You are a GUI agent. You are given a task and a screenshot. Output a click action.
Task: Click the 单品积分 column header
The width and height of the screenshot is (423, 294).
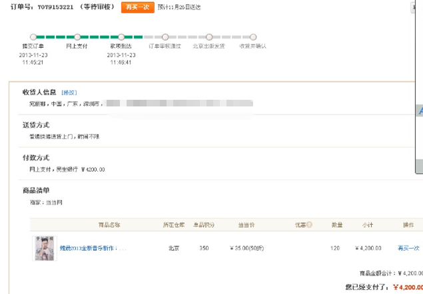coord(204,225)
